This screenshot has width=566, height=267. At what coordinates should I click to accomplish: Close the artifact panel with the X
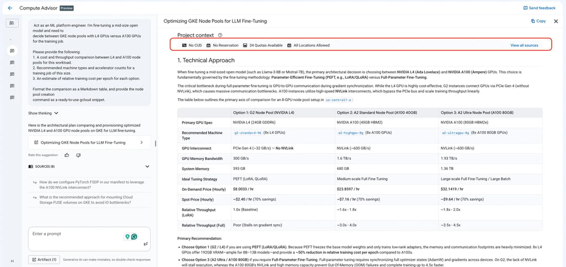tap(556, 21)
